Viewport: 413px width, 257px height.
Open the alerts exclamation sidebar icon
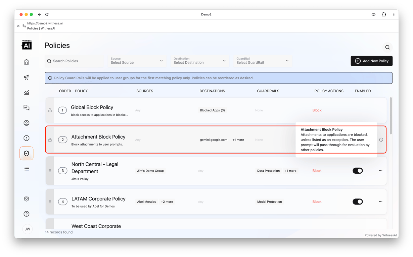pos(27,138)
